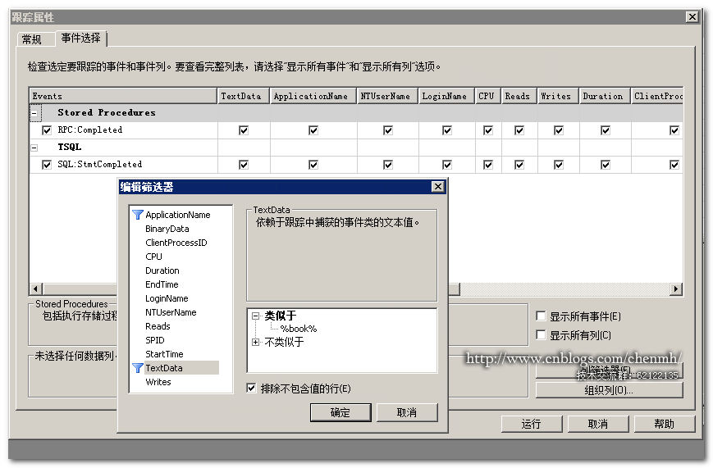
Task: Collapse the Stored Procedures event group
Action: 34,112
